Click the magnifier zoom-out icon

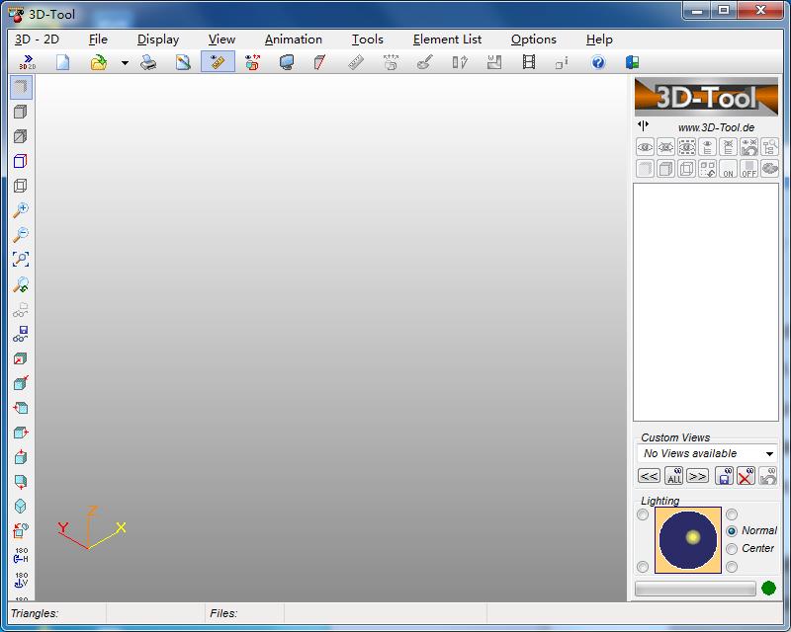[x=21, y=234]
